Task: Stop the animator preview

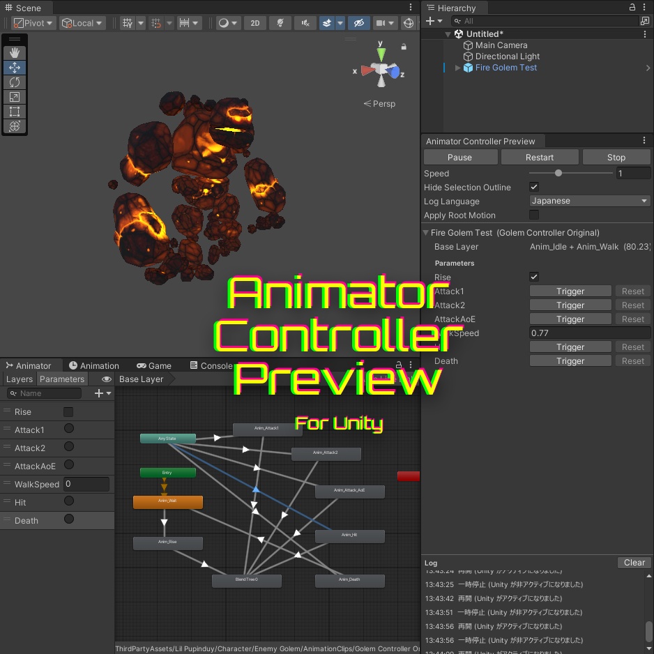Action: click(x=616, y=158)
